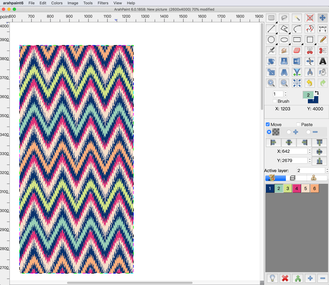Screen dimensions: 329x285
Task: Click the vertical cut scissors icon
Action: pyautogui.click(x=310, y=50)
